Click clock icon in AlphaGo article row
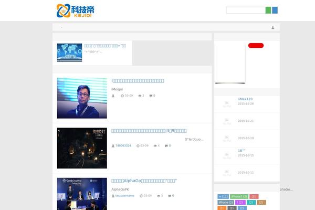The height and width of the screenshot is (210, 315). pyautogui.click(x=141, y=196)
